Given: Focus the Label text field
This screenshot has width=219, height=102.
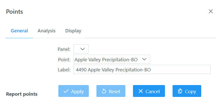Looking at the screenshot, I should click(142, 69).
